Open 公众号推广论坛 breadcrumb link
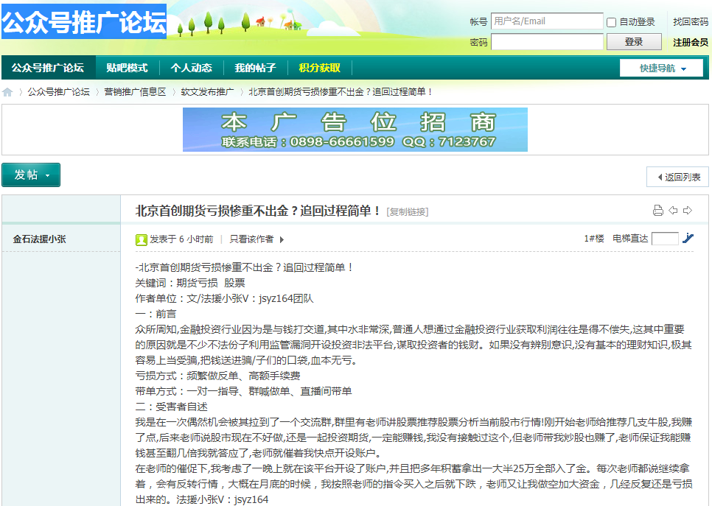The image size is (712, 506). click(x=58, y=91)
